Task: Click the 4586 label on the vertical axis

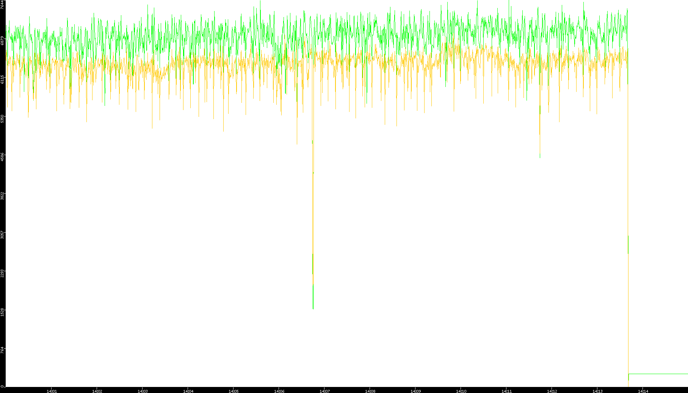Action: pos(3,156)
